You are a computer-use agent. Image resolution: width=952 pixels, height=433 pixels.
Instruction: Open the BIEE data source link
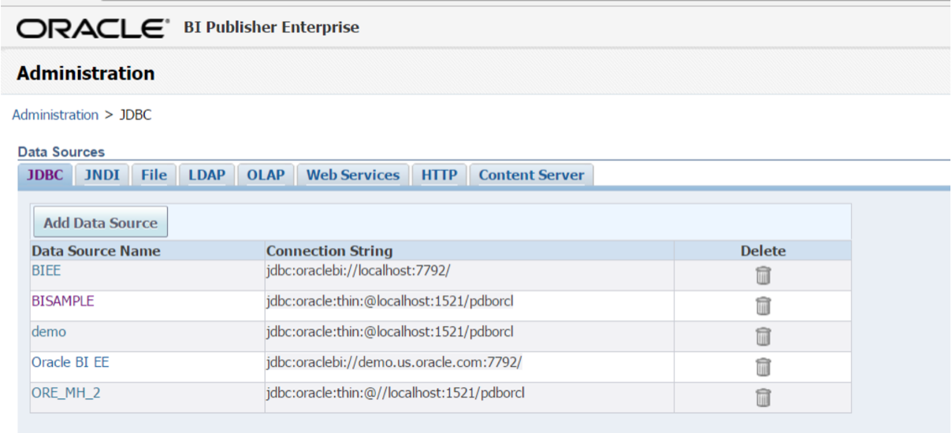pos(46,270)
